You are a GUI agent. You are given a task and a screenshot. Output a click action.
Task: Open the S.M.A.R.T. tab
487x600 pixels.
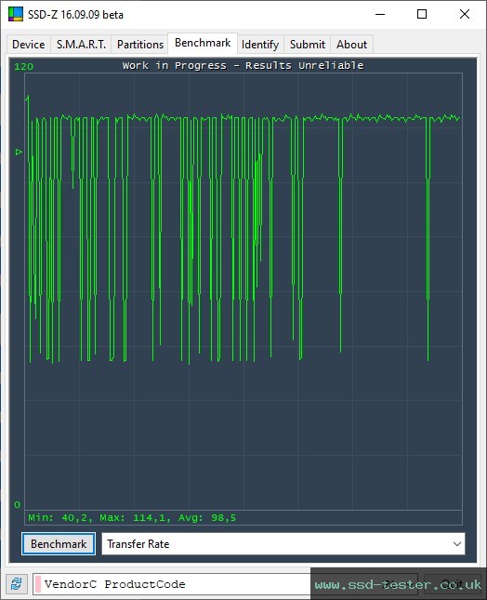click(x=81, y=45)
